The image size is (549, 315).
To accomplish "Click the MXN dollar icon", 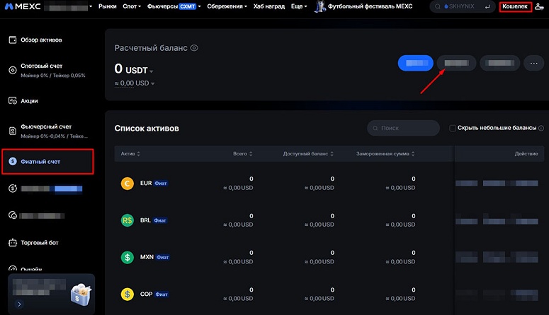I will [x=128, y=257].
